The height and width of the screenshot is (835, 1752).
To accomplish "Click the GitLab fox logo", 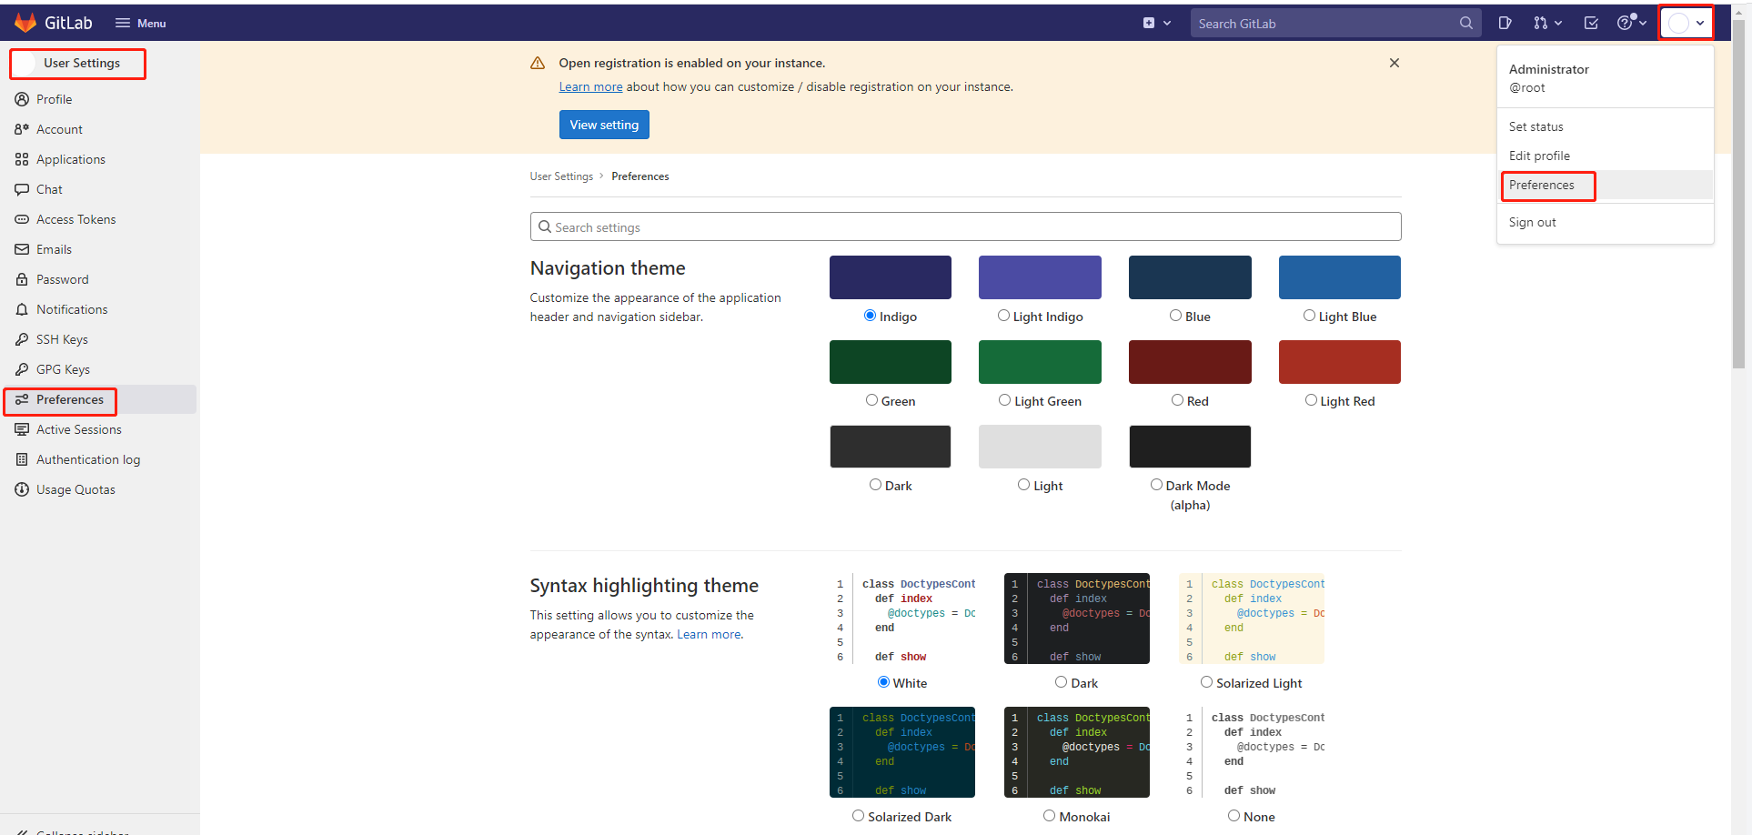I will (x=25, y=23).
